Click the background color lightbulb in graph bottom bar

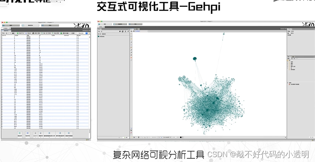[132, 137]
